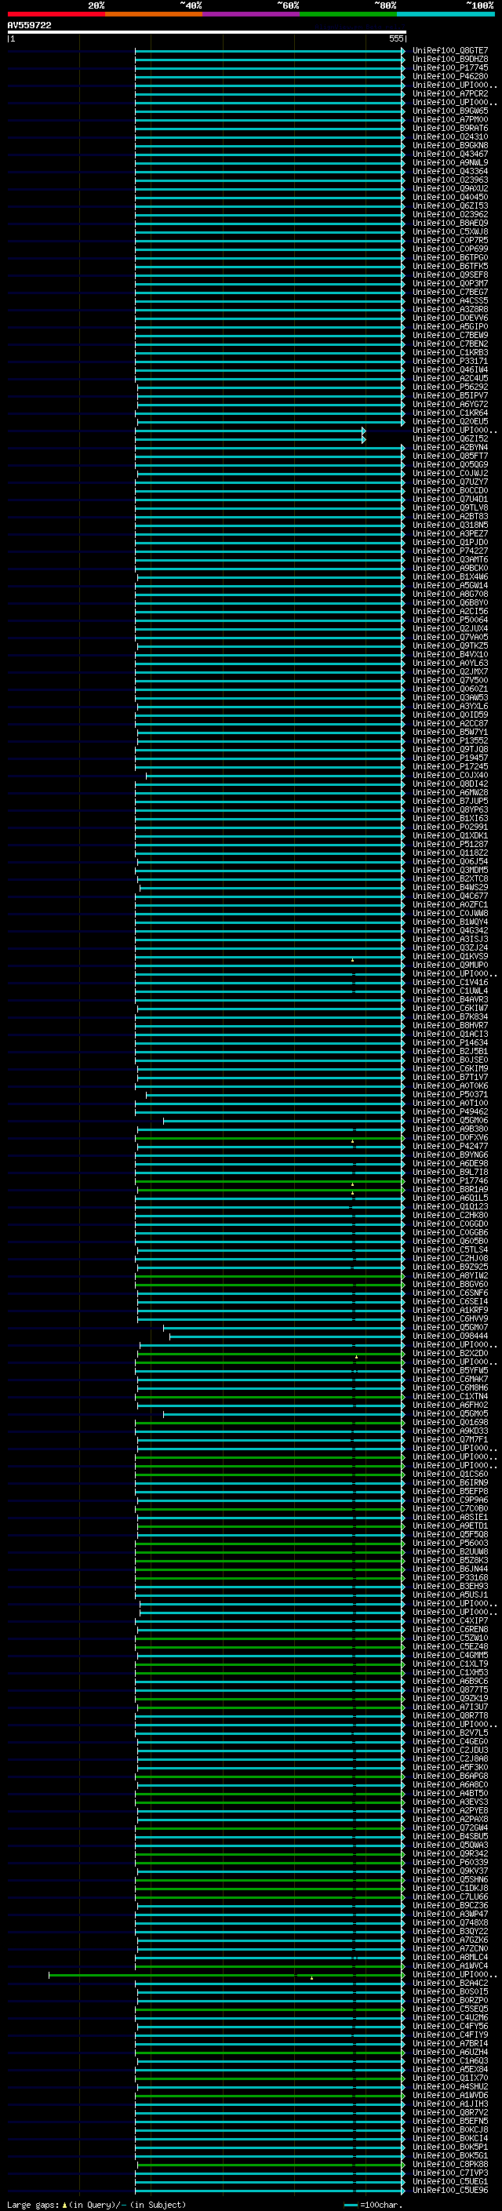Pick hit label UniRef100_Q6ZI52
This screenshot has height=2211, width=502.
[x=449, y=438]
